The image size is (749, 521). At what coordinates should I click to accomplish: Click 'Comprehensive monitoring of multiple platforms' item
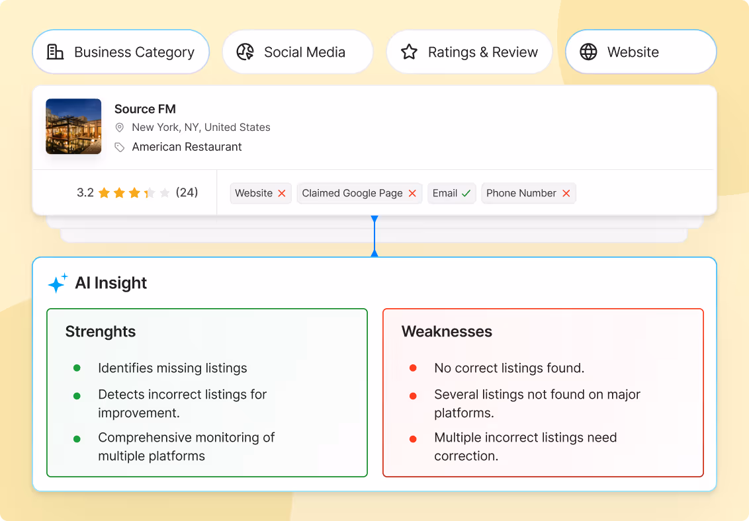187,446
